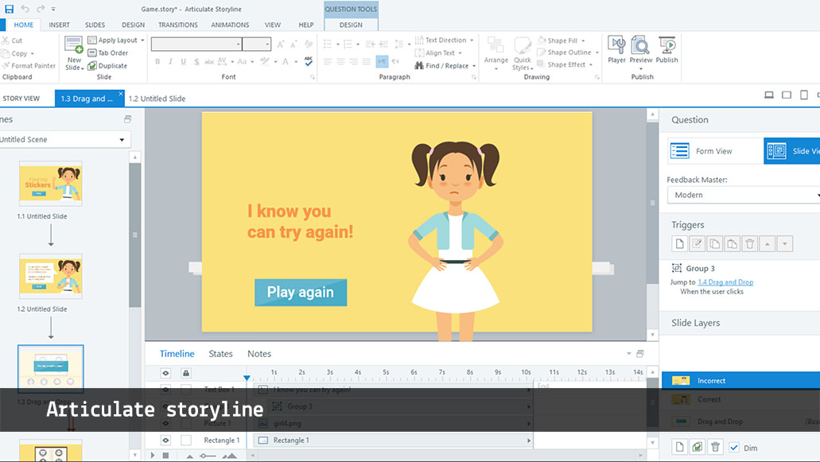Create a new trigger in Triggers panel
Screen dimensions: 820x462
pyautogui.click(x=678, y=244)
